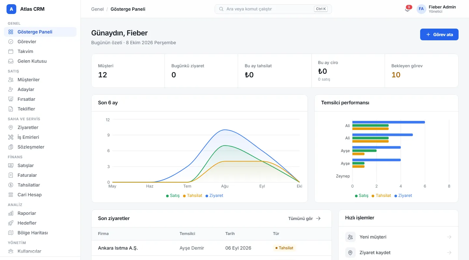Click the Genel breadcrumb
469x260 pixels.
pos(97,9)
